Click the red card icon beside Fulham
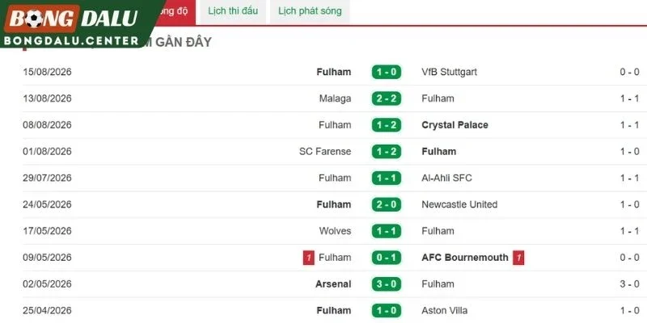The width and height of the screenshot is (647, 323). point(309,258)
